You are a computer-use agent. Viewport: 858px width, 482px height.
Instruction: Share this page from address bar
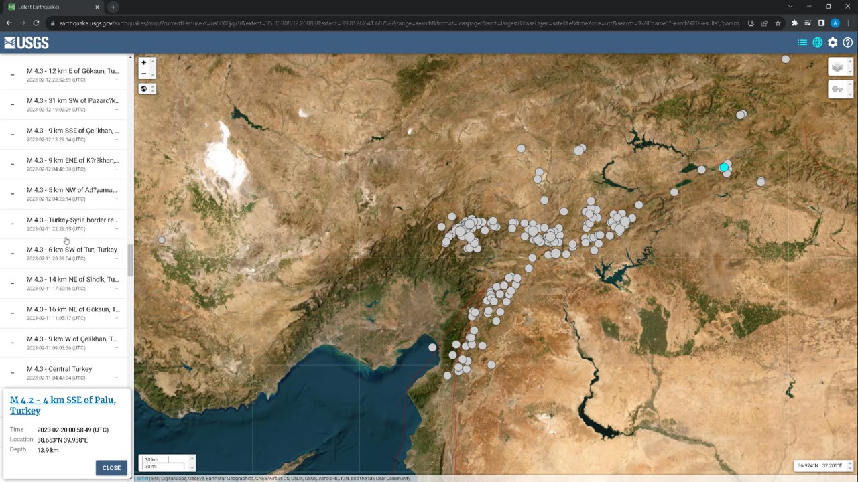[764, 23]
